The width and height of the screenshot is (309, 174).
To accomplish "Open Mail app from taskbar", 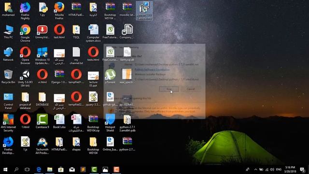I will point(72,170).
